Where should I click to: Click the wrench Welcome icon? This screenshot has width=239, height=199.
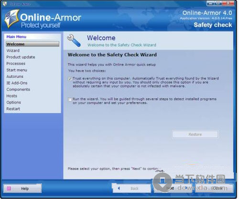click(x=74, y=41)
